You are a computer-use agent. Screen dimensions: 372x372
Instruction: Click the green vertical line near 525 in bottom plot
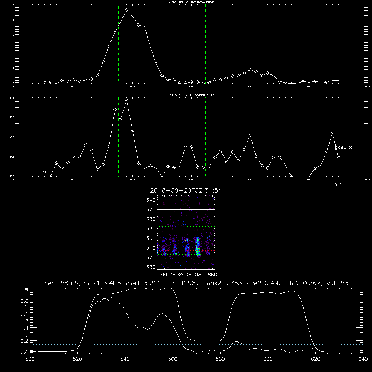pos(90,320)
